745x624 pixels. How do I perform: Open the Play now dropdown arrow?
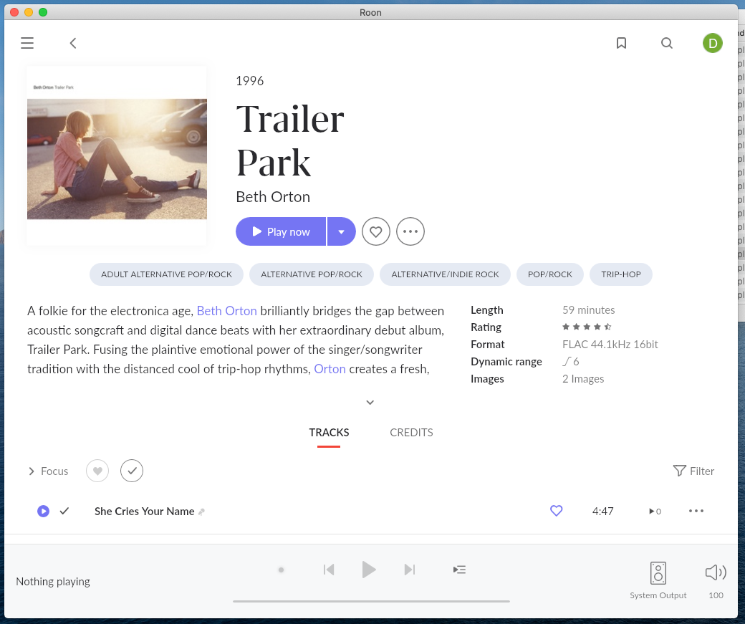tap(341, 231)
